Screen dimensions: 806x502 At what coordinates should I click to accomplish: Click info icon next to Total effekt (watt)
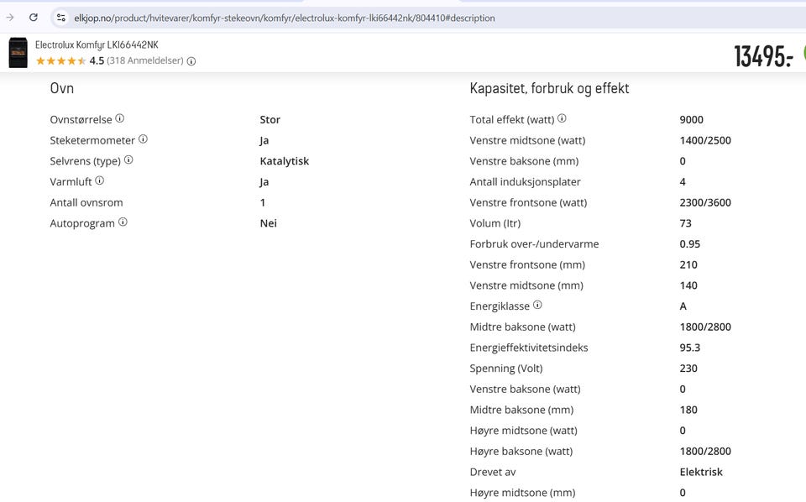pos(562,118)
